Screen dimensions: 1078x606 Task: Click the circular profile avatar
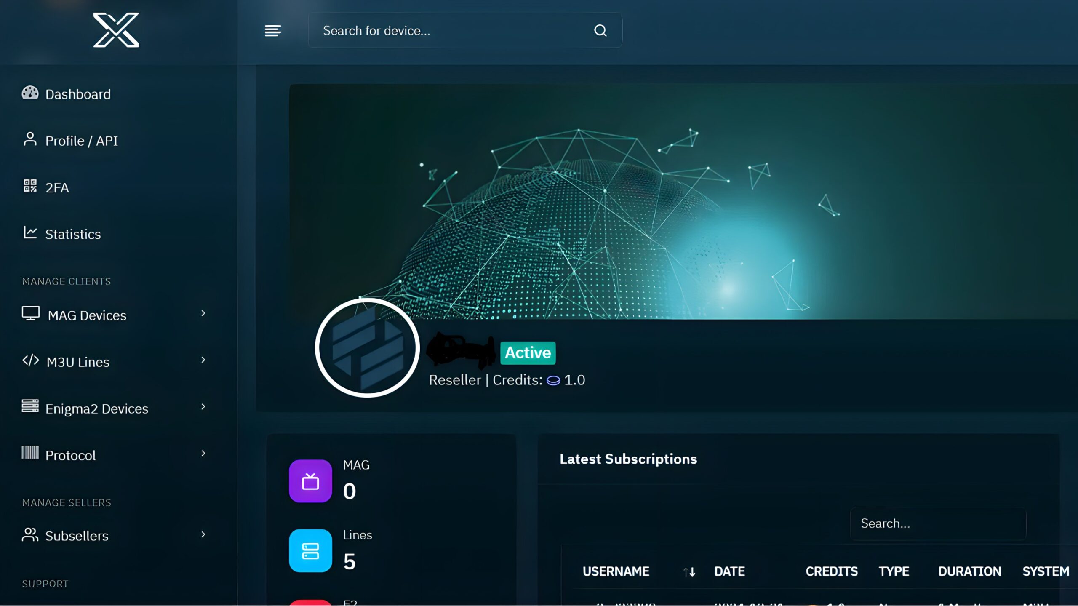pyautogui.click(x=367, y=348)
